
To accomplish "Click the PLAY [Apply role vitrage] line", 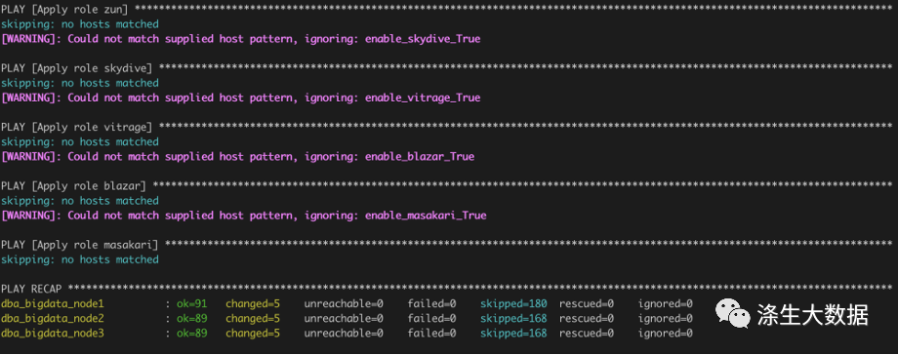I will coord(449,127).
